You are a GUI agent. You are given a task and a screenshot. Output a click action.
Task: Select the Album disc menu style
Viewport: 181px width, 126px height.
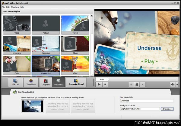pos(75,45)
